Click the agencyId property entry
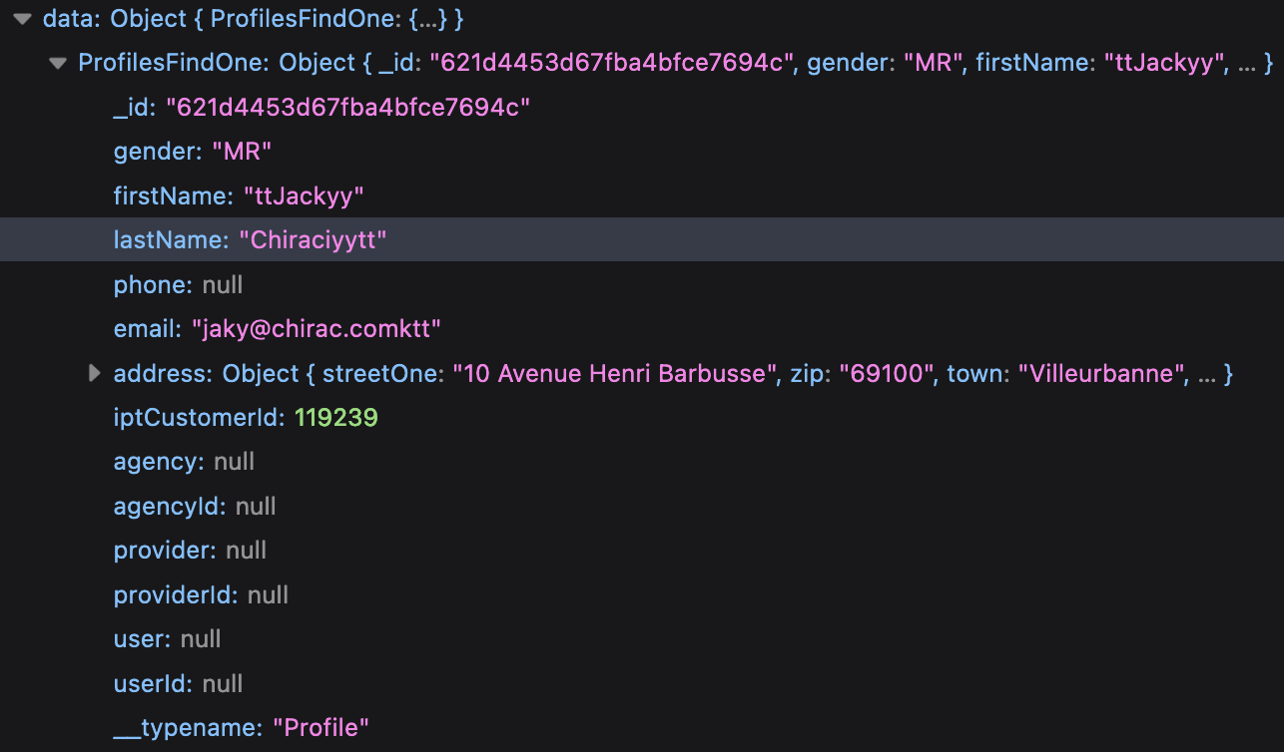Image resolution: width=1284 pixels, height=752 pixels. (x=195, y=506)
